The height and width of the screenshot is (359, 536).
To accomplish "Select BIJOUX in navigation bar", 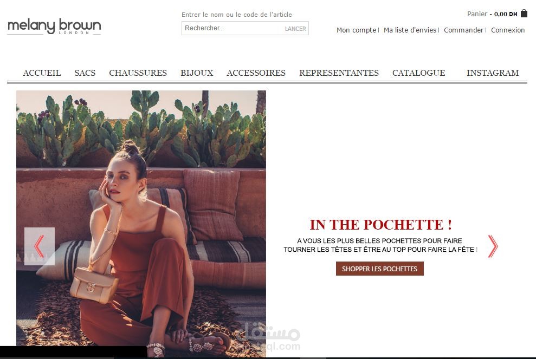I will [x=197, y=73].
